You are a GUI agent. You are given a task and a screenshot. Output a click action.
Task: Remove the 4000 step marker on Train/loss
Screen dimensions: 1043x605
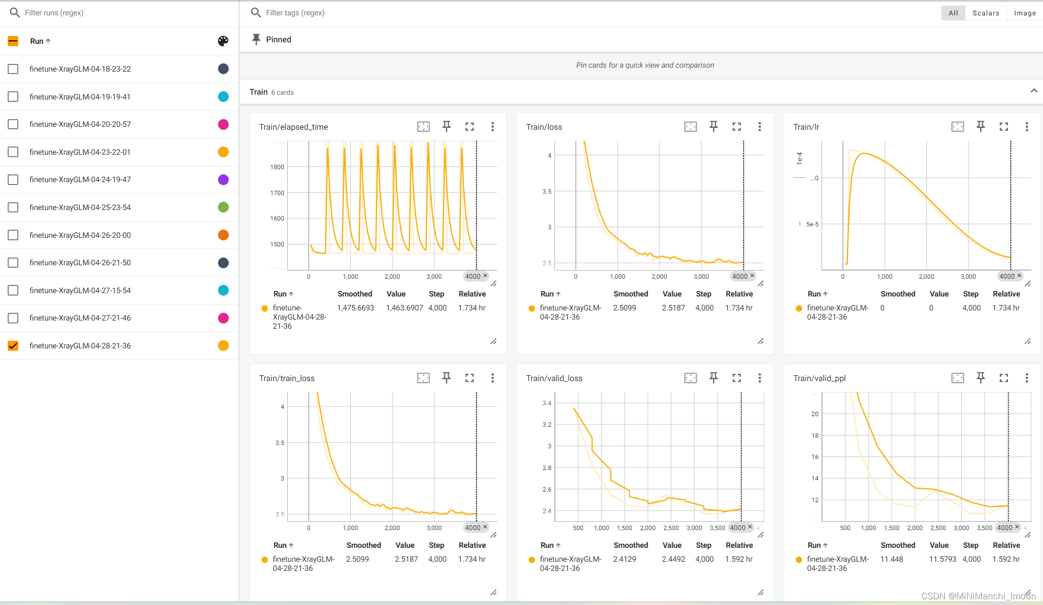click(x=752, y=275)
